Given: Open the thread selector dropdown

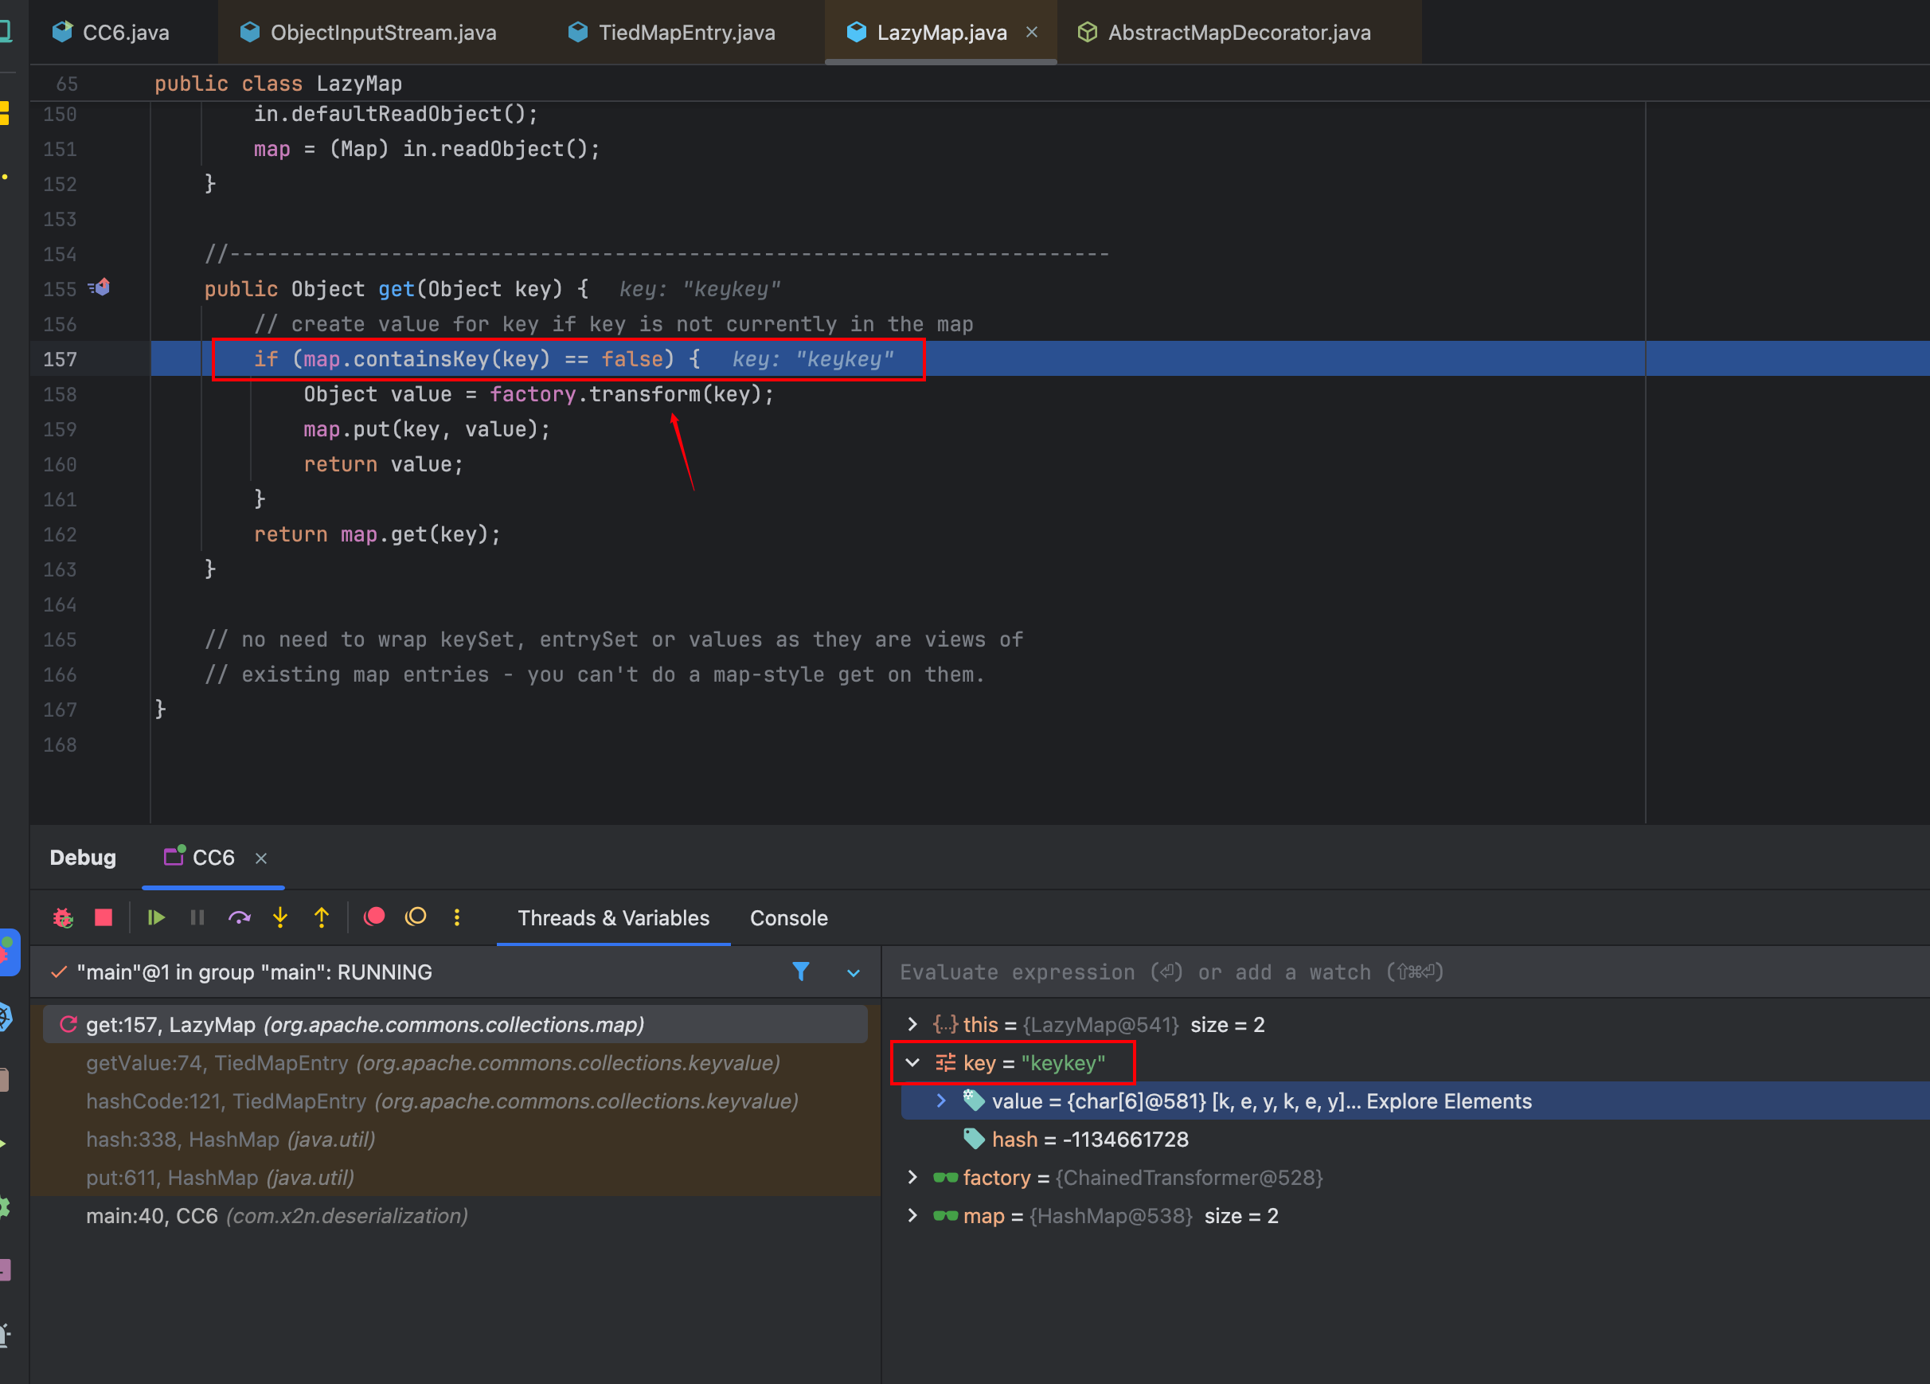Looking at the screenshot, I should click(x=853, y=973).
